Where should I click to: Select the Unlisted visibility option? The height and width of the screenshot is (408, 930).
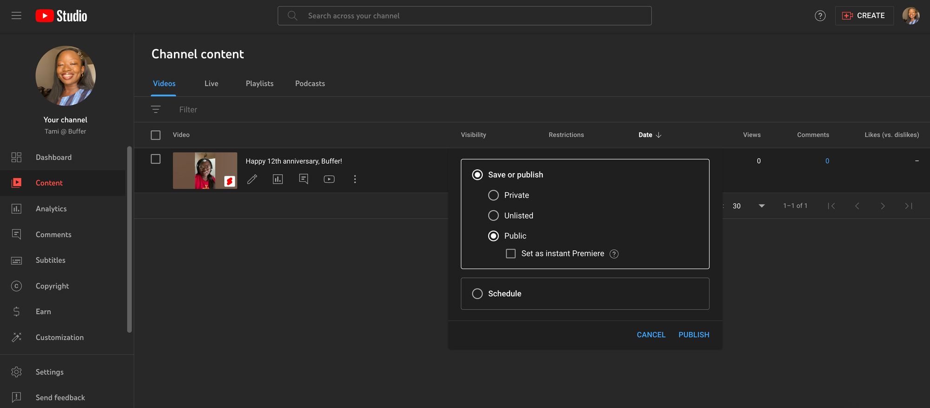493,216
